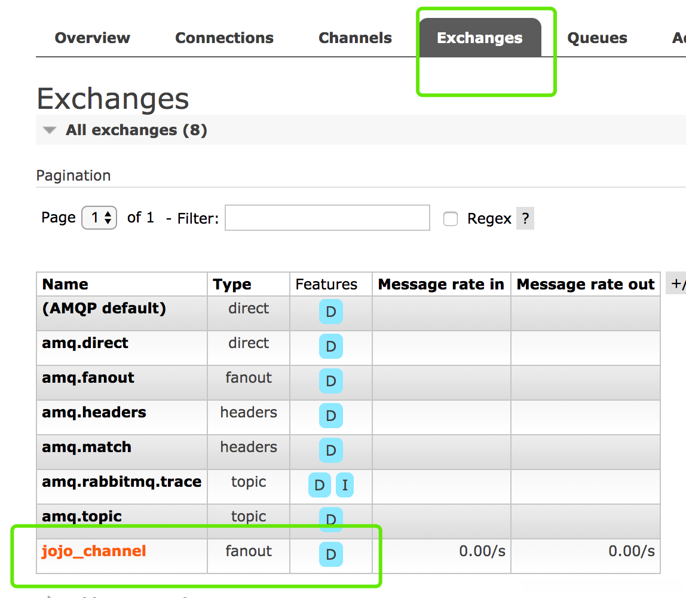Click the durable D badge for amq.direct
686x598 pixels.
click(x=330, y=346)
